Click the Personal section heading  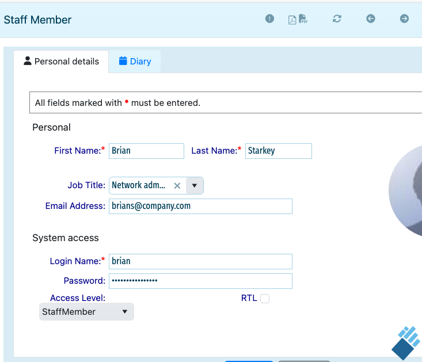(51, 127)
